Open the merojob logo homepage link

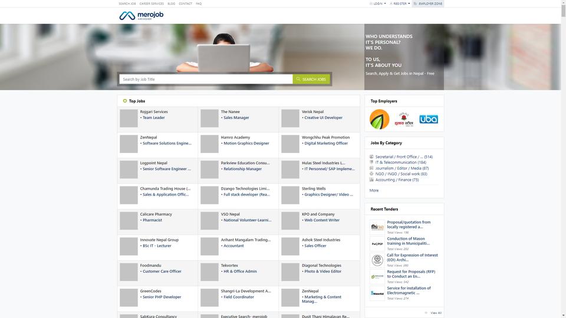(141, 15)
